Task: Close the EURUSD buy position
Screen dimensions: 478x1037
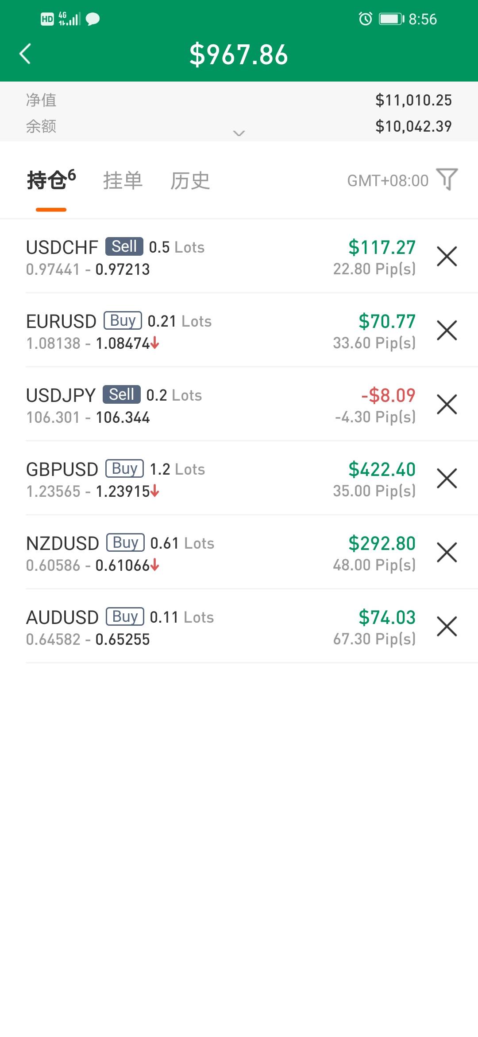Action: (x=447, y=331)
